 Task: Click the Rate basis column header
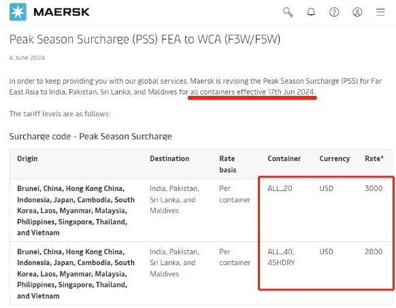[228, 164]
